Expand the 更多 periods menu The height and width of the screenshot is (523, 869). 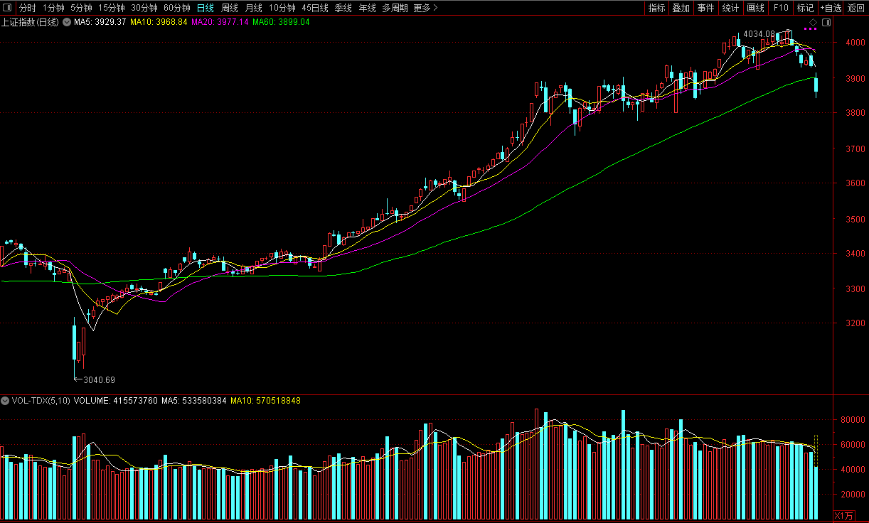(x=425, y=8)
